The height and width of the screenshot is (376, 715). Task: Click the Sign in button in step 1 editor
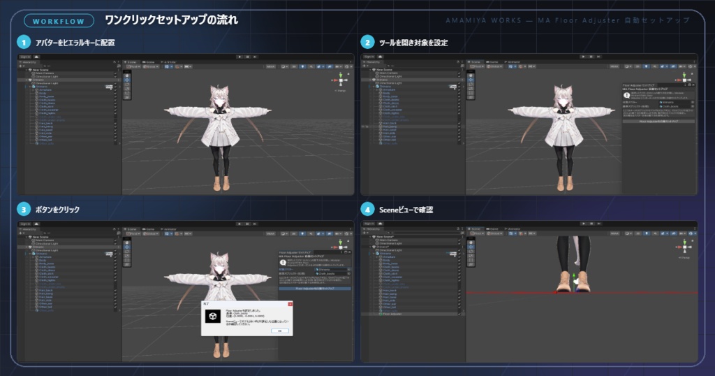tap(25, 57)
